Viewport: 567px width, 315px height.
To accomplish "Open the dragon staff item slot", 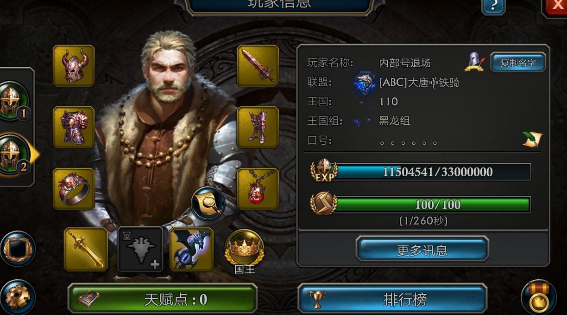I will coord(191,249).
